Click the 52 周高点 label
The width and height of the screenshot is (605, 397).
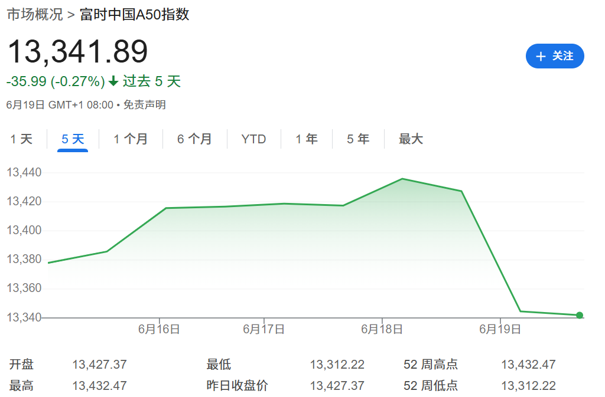pyautogui.click(x=431, y=365)
